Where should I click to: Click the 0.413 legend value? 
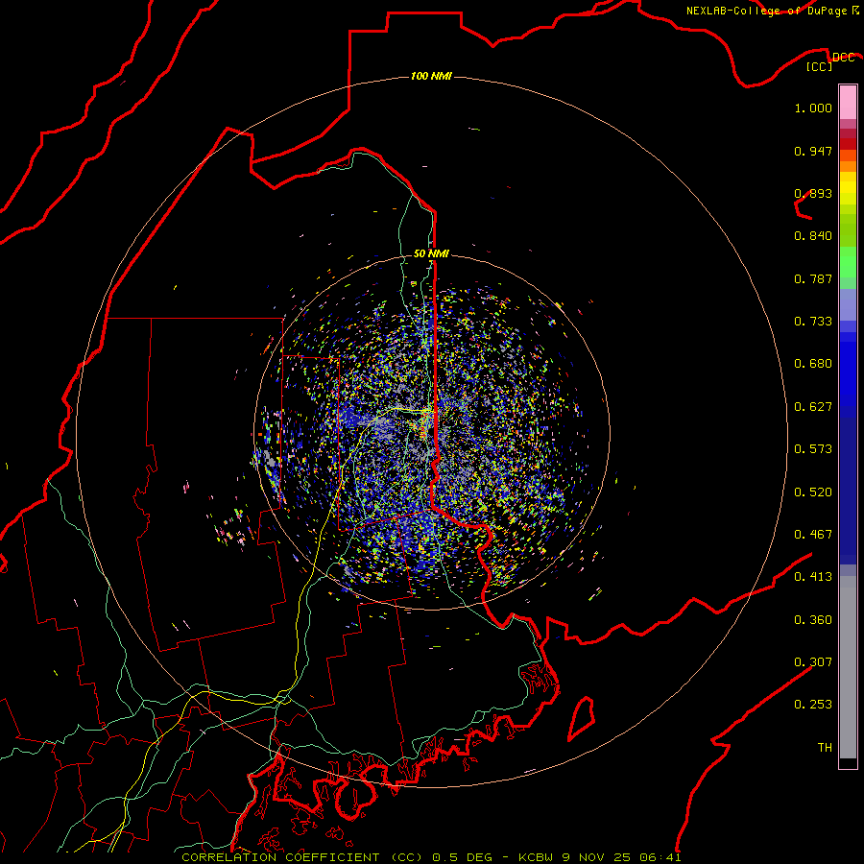pos(813,577)
